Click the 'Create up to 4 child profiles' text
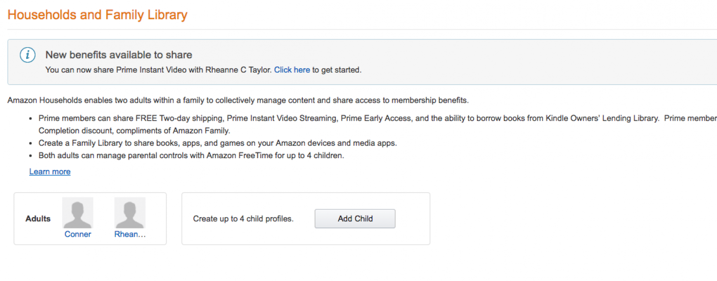The image size is (717, 281). click(243, 219)
